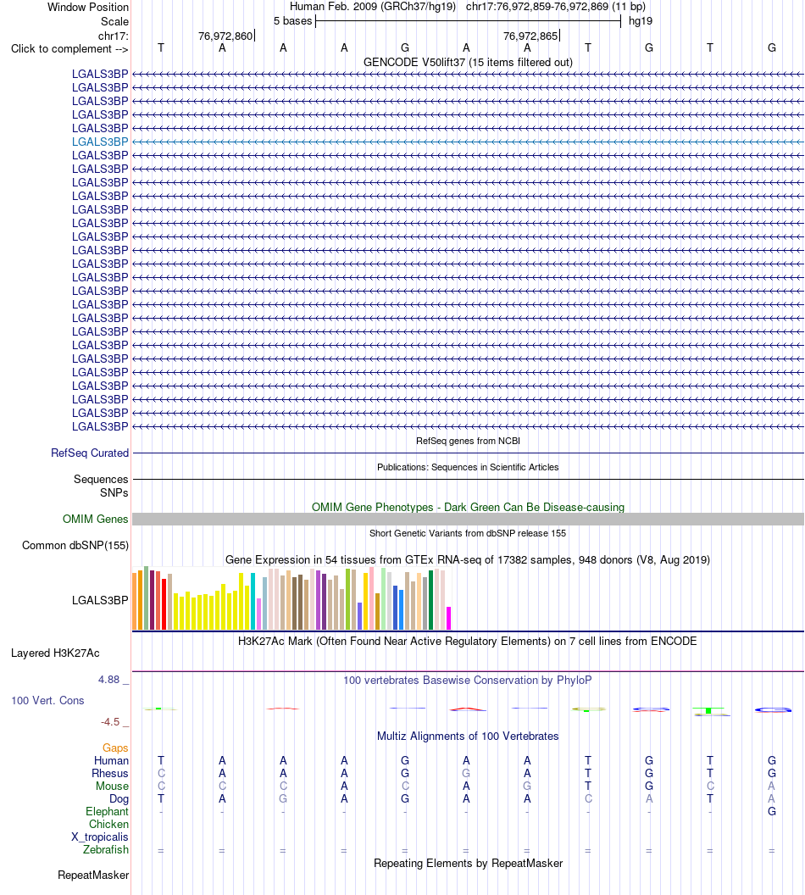Open 'Short Genetic Variants from dbSNP release 155'
The height and width of the screenshot is (895, 805).
468,533
